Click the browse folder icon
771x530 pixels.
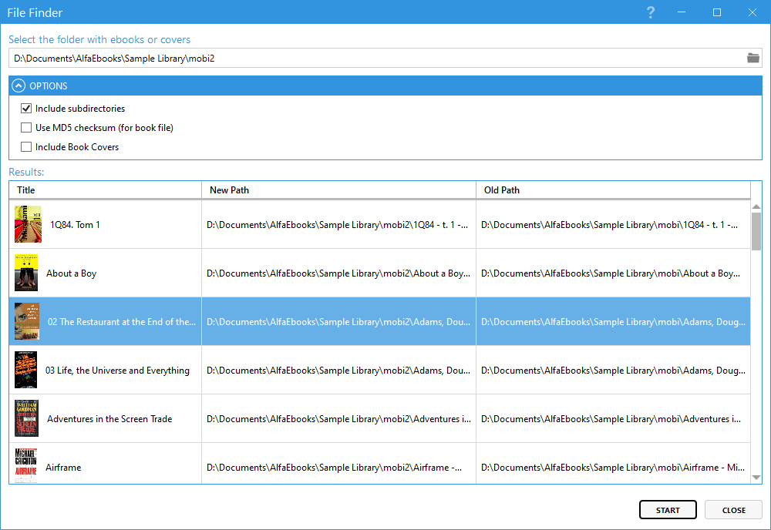point(752,58)
